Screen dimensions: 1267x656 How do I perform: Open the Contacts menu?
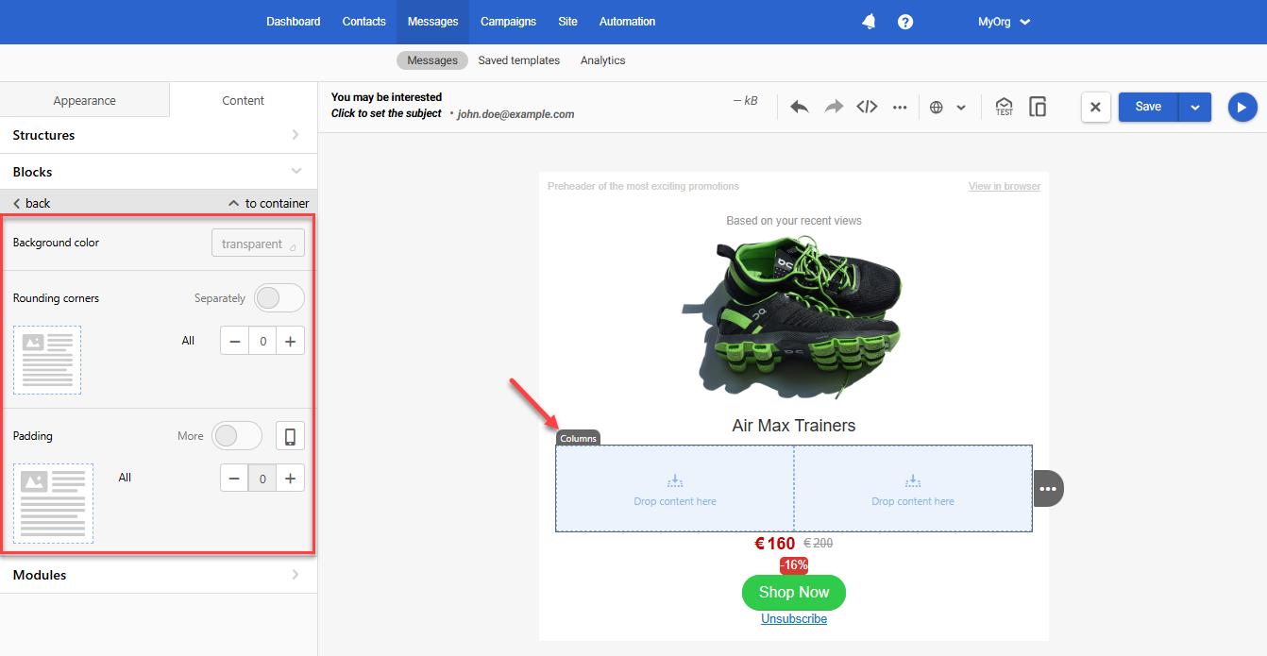[x=363, y=22]
